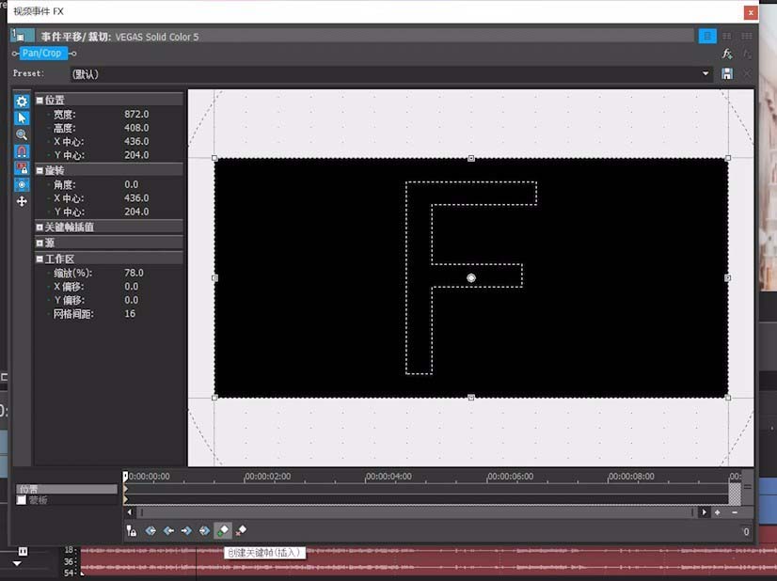
Task: Toggle the snapping magnet tool
Action: click(22, 151)
